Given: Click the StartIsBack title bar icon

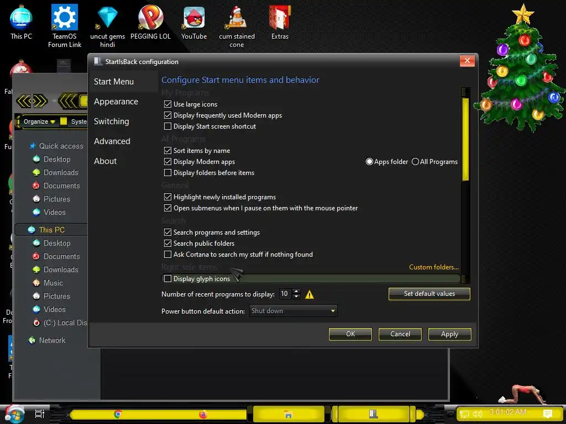Looking at the screenshot, I should 98,61.
